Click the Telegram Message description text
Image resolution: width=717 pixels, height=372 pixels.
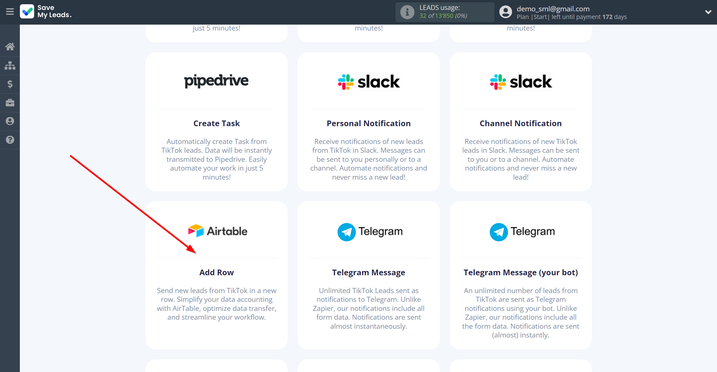369,308
